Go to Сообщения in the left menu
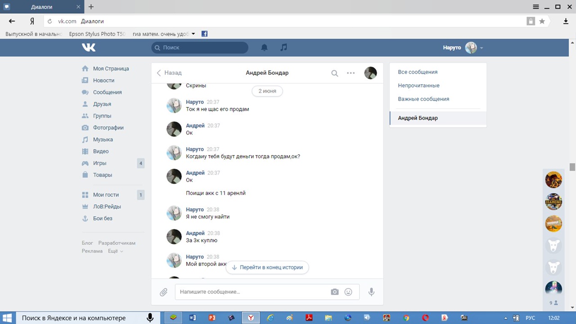 click(x=107, y=92)
